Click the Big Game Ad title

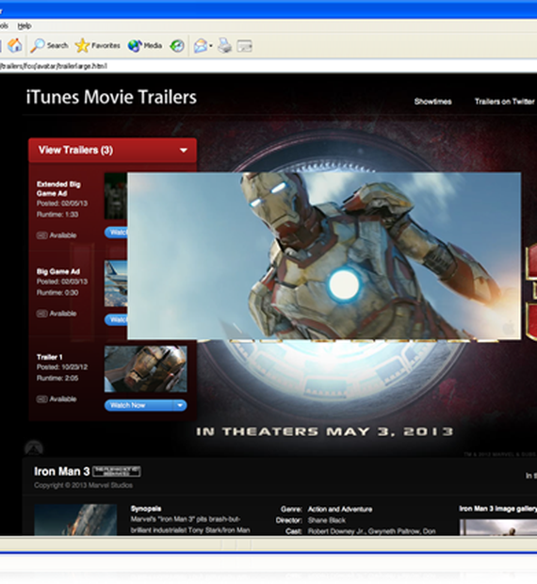[58, 271]
